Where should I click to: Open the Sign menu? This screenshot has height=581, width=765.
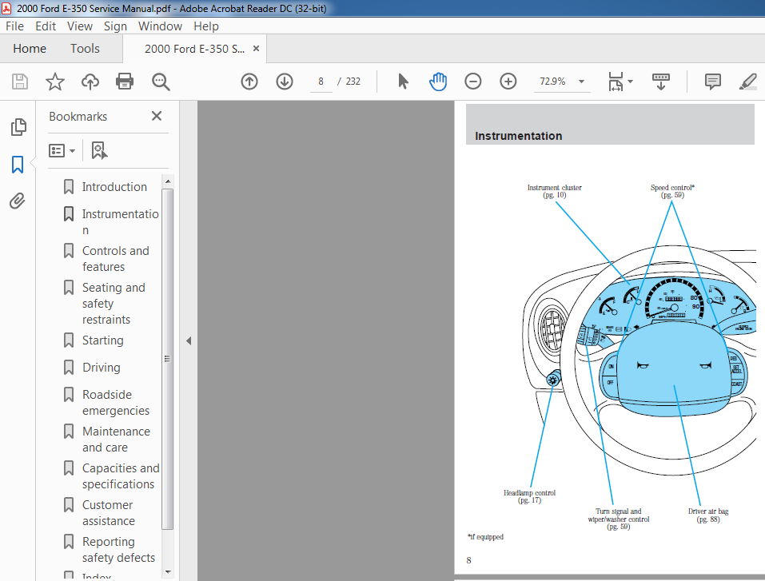pyautogui.click(x=115, y=26)
